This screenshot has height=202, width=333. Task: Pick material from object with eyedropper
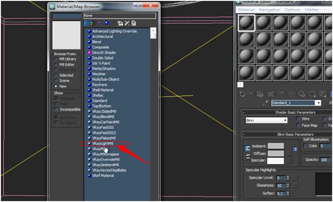265,103
